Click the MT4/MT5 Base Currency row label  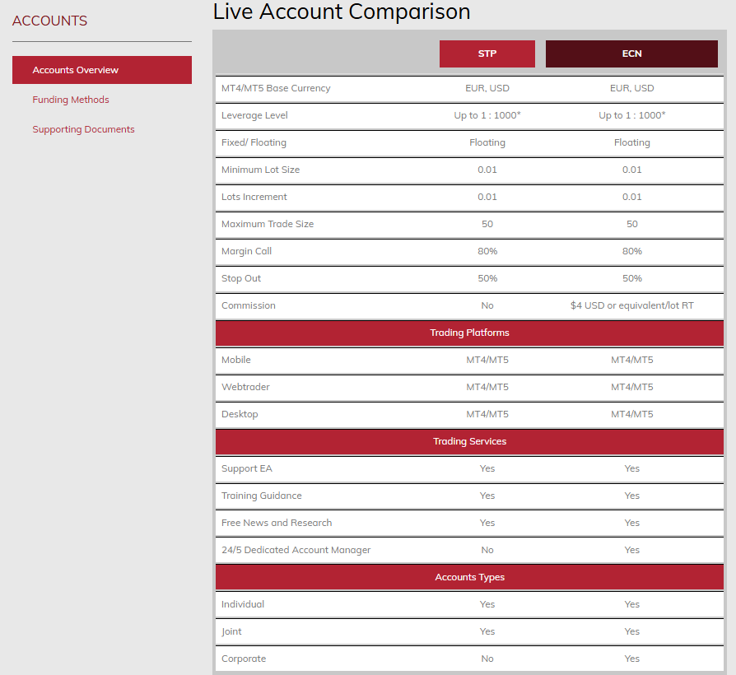(x=276, y=88)
